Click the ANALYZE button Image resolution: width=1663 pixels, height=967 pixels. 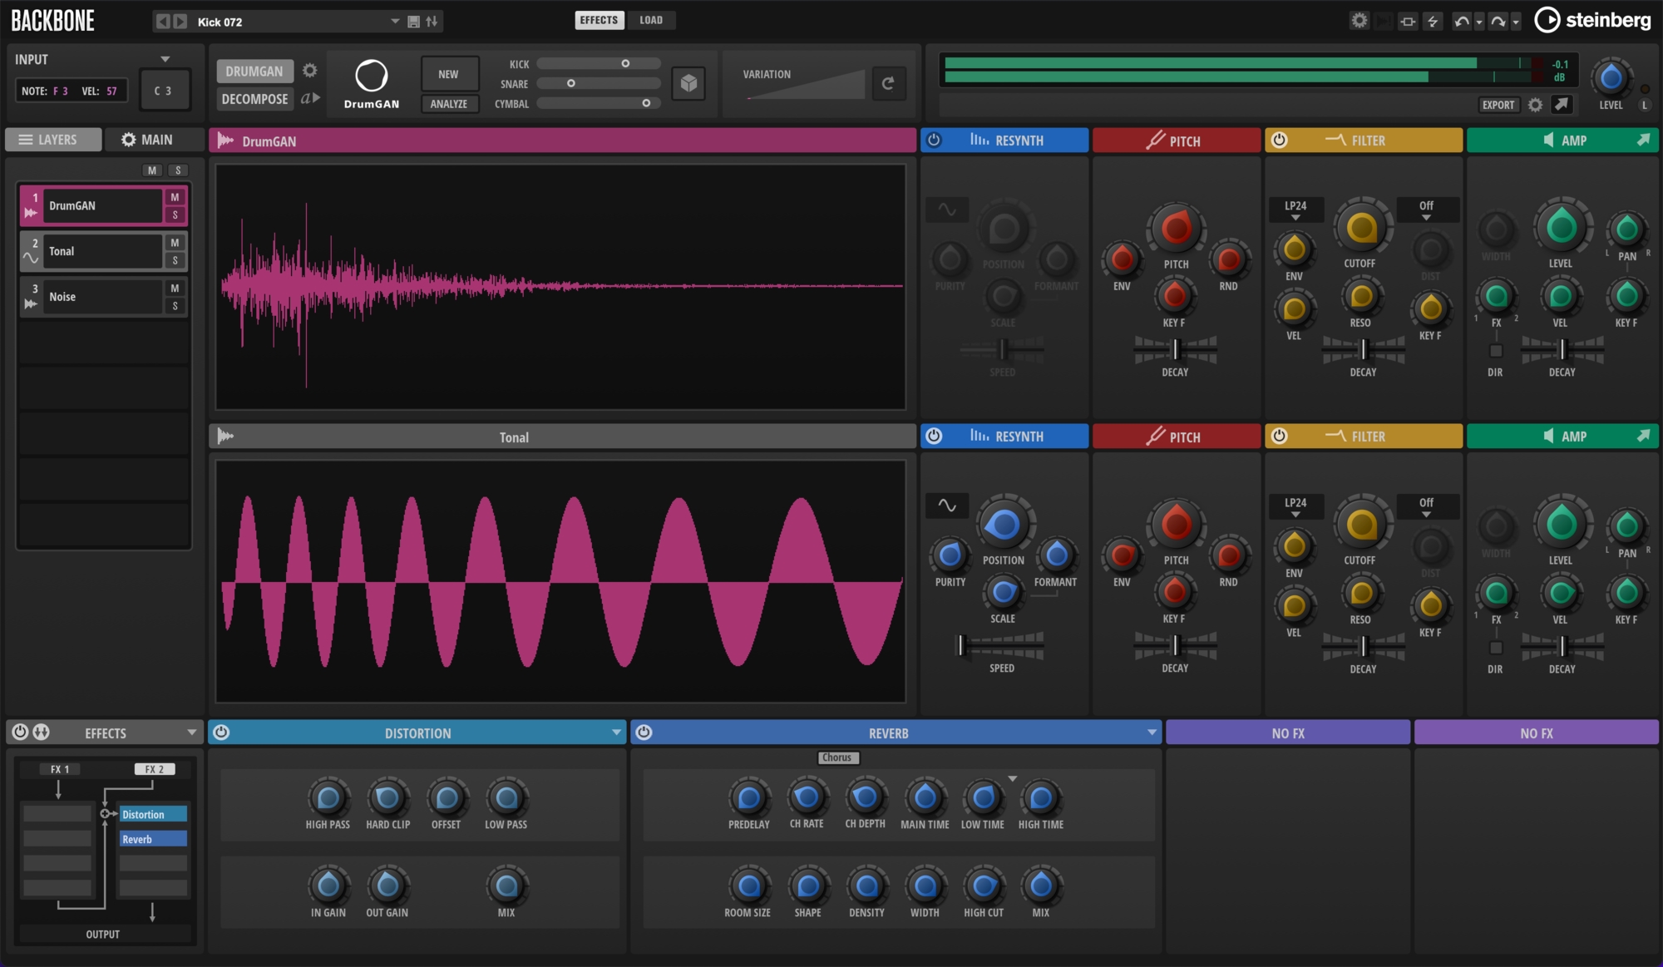(450, 104)
